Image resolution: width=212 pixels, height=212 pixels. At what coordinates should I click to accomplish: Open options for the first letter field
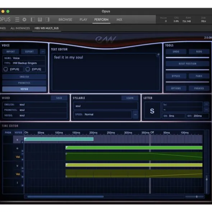coord(206,104)
